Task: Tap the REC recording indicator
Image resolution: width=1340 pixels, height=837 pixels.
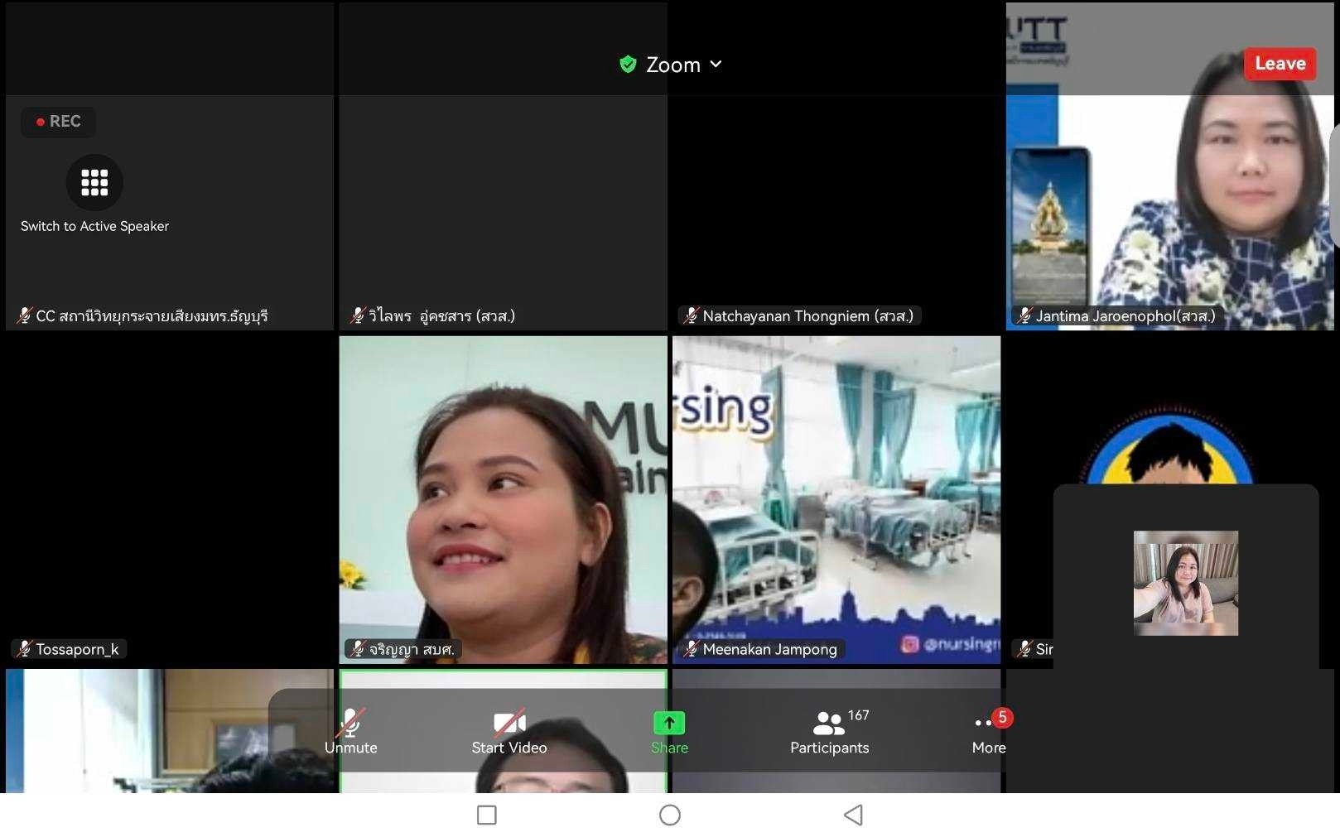Action: (x=58, y=122)
